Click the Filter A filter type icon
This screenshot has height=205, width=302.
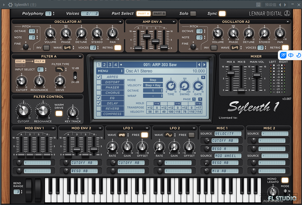tap(60, 69)
